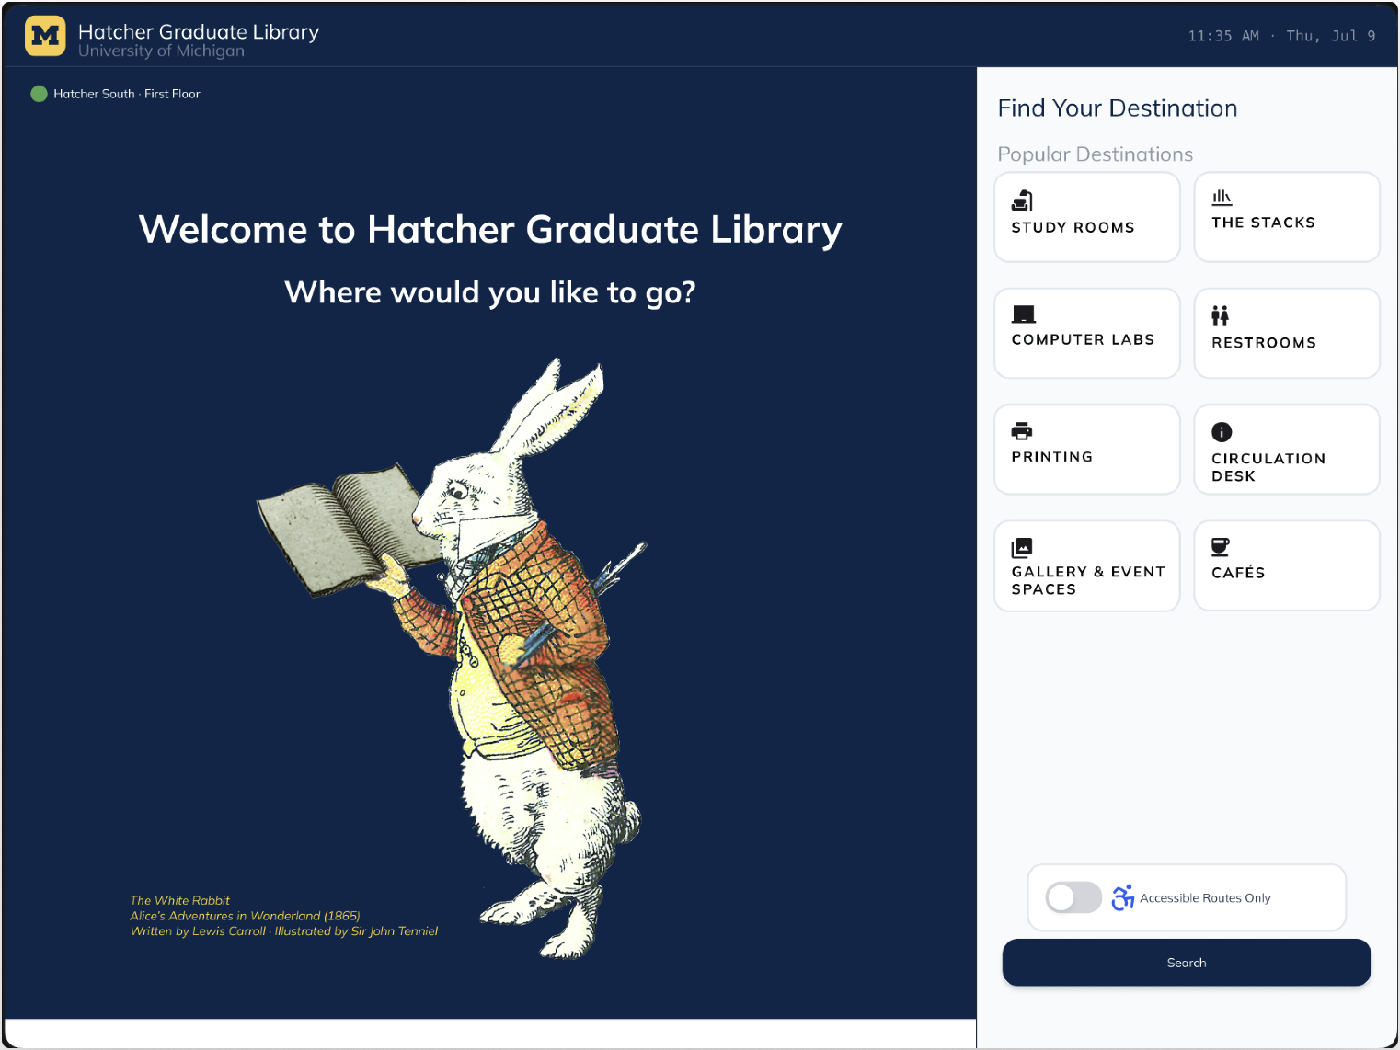This screenshot has width=1400, height=1050.
Task: Click the 'Hatcher South · First Floor' location label
Action: pyautogui.click(x=127, y=94)
